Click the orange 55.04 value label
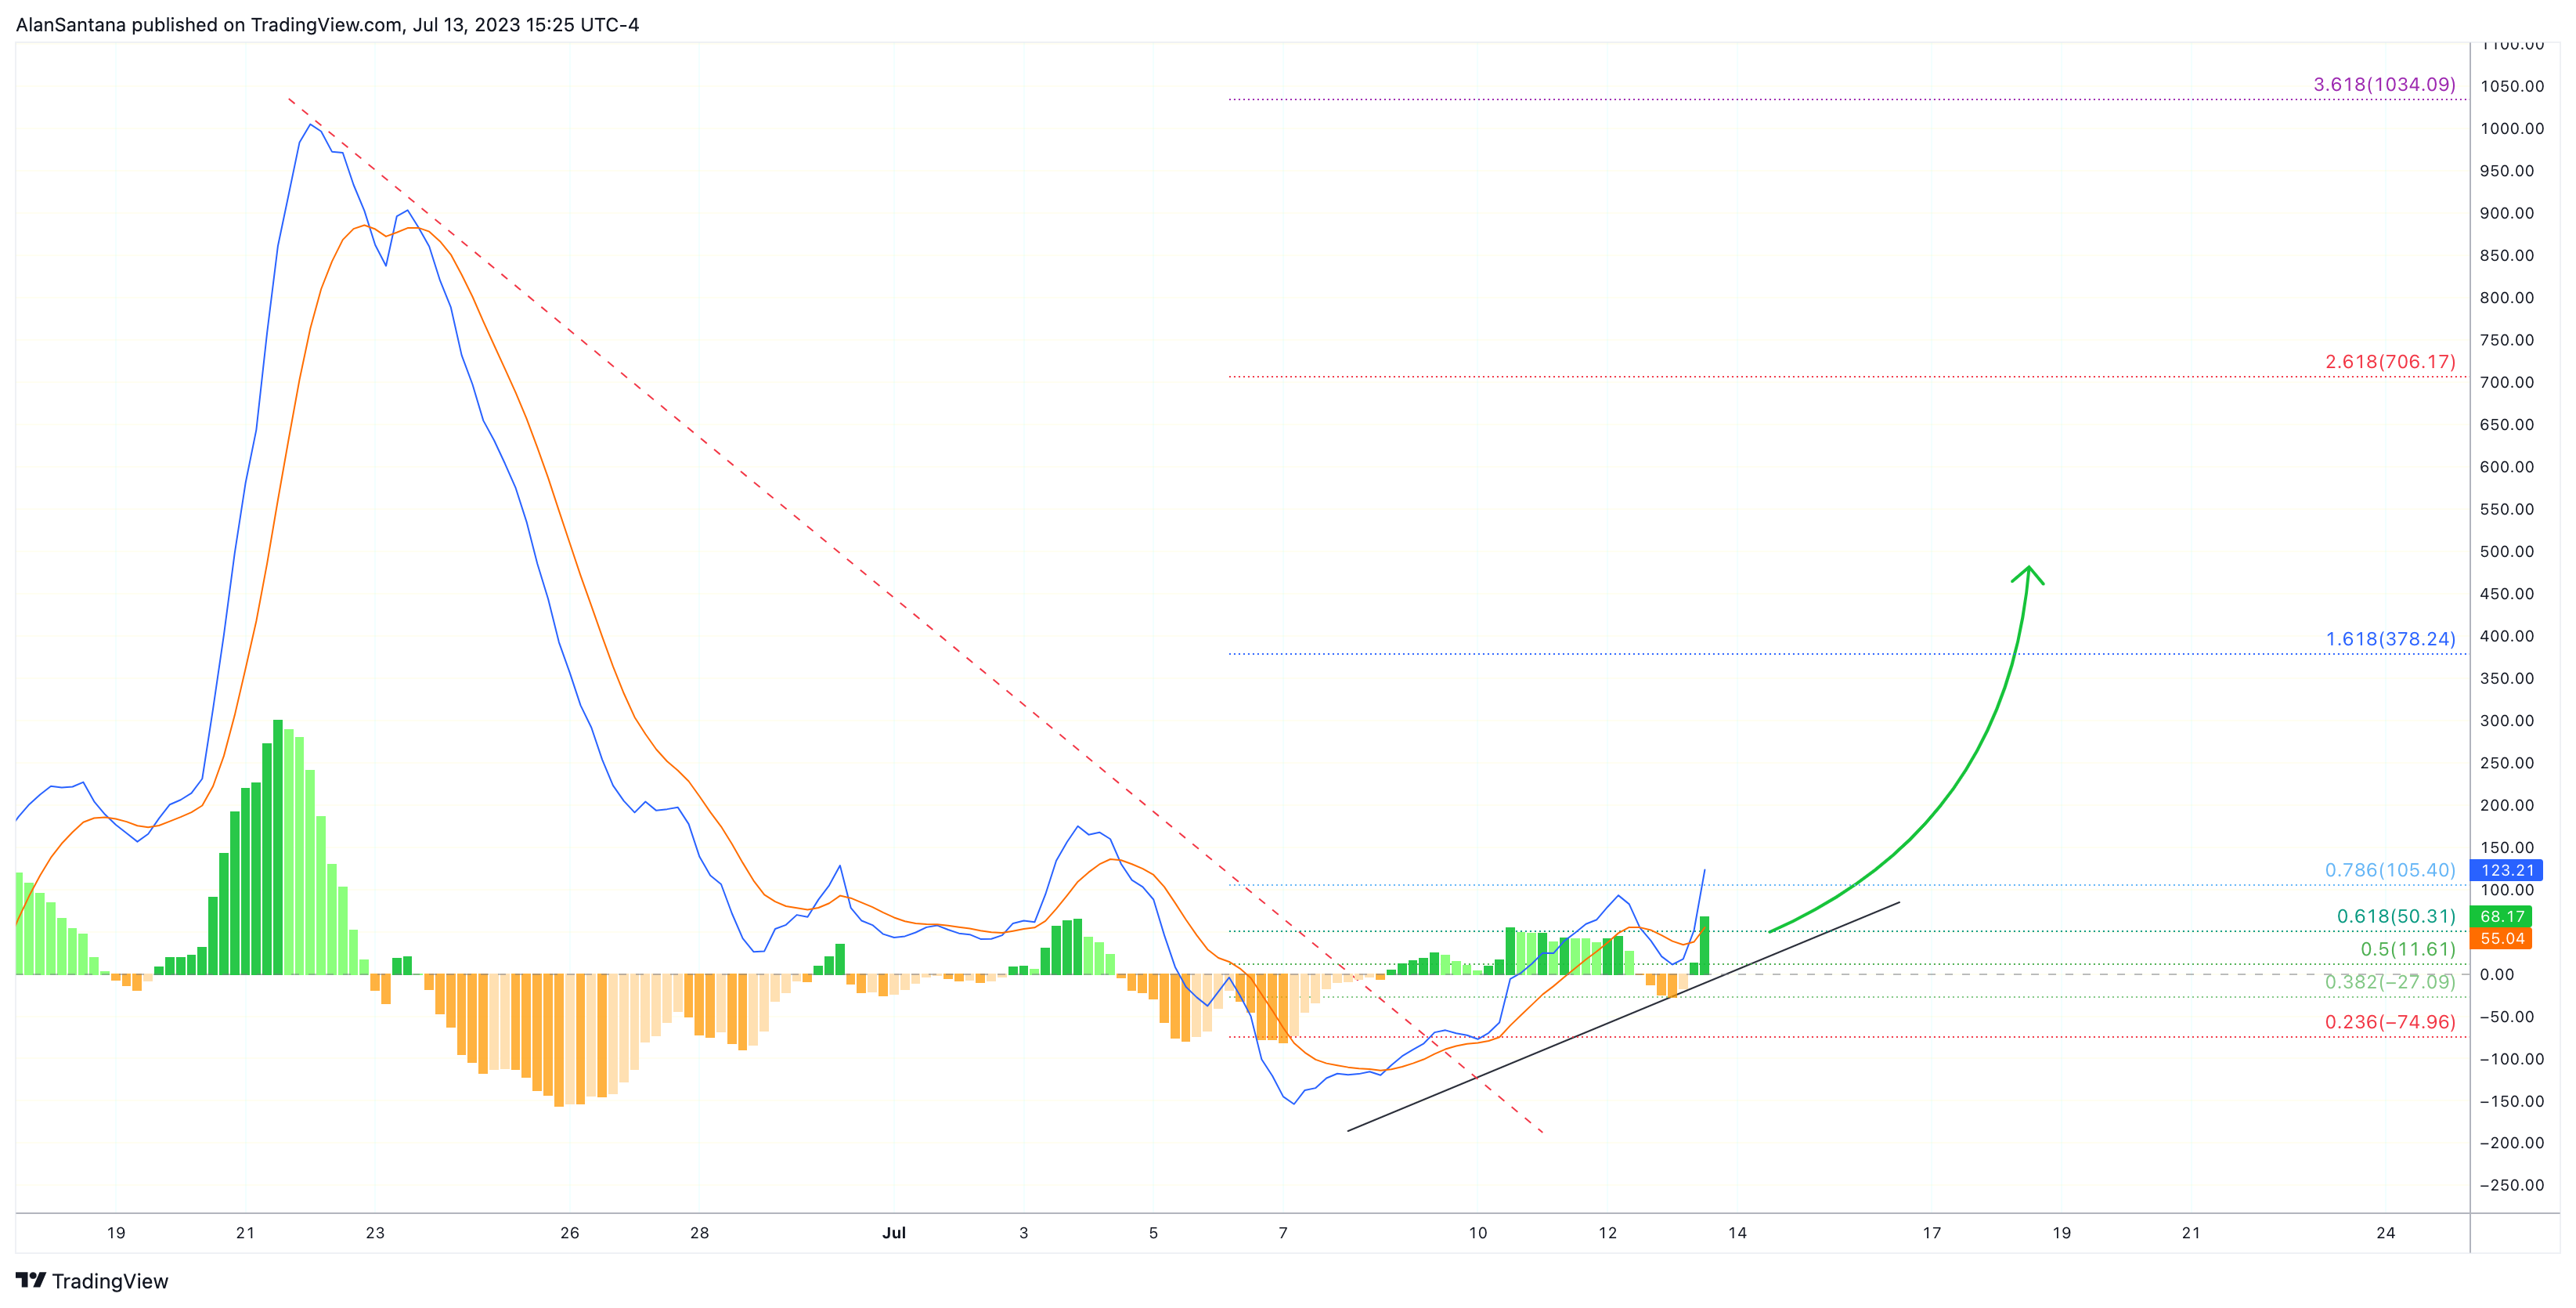 tap(2501, 938)
